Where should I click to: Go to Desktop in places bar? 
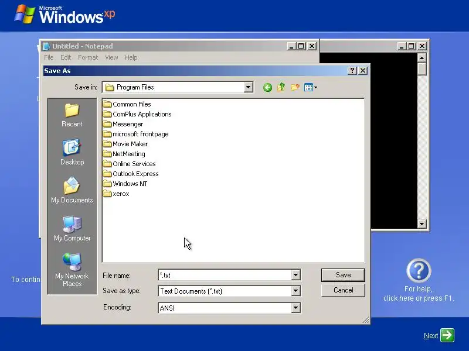72,152
